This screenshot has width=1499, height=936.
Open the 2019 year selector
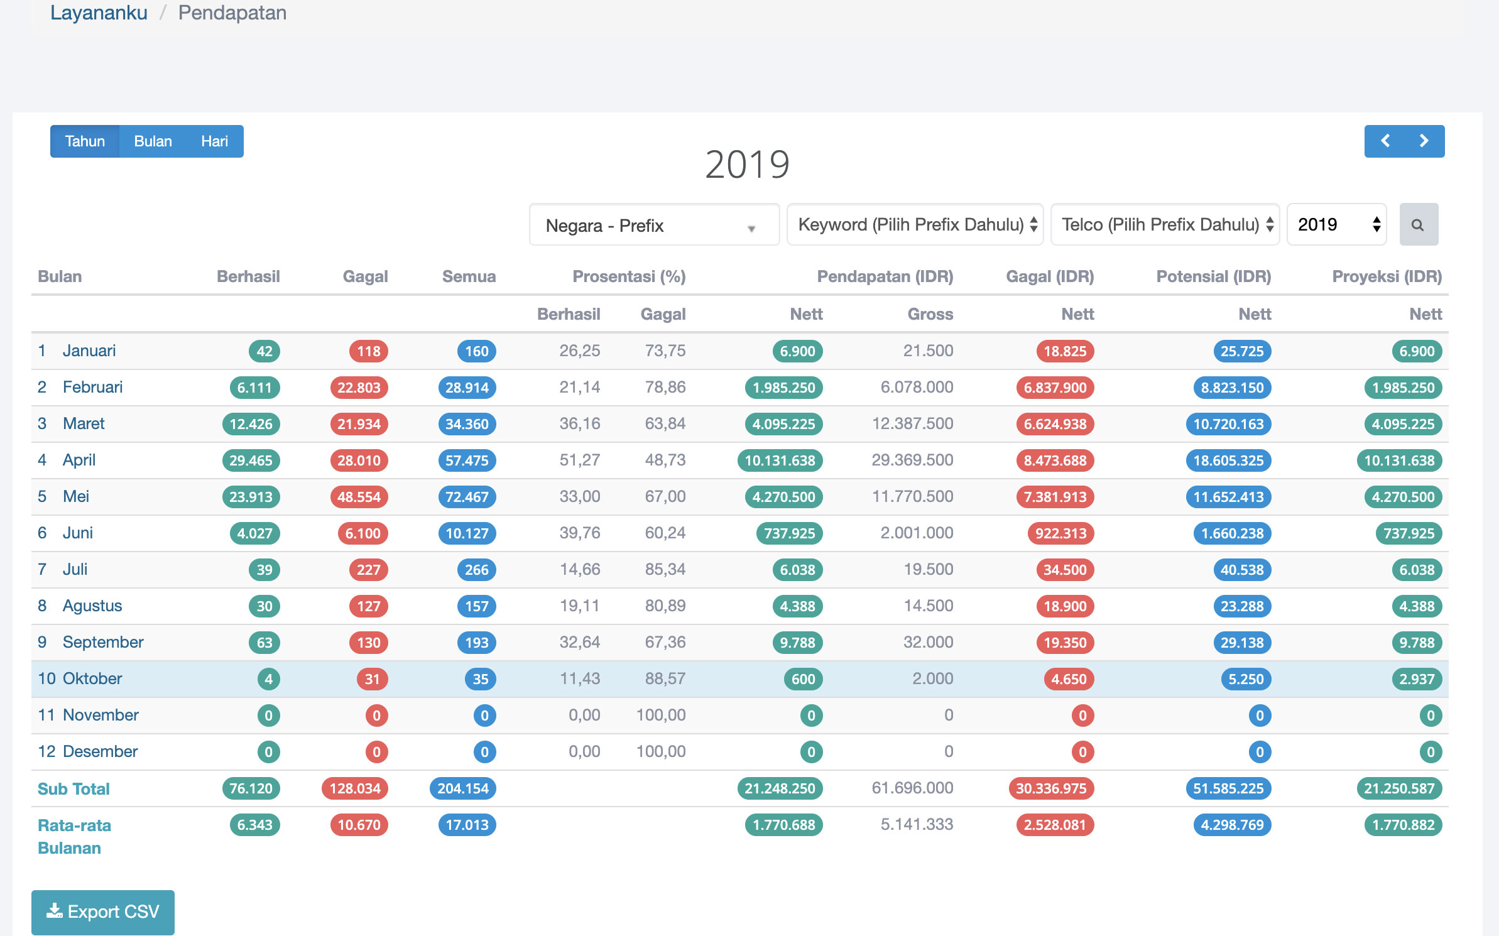(1337, 224)
